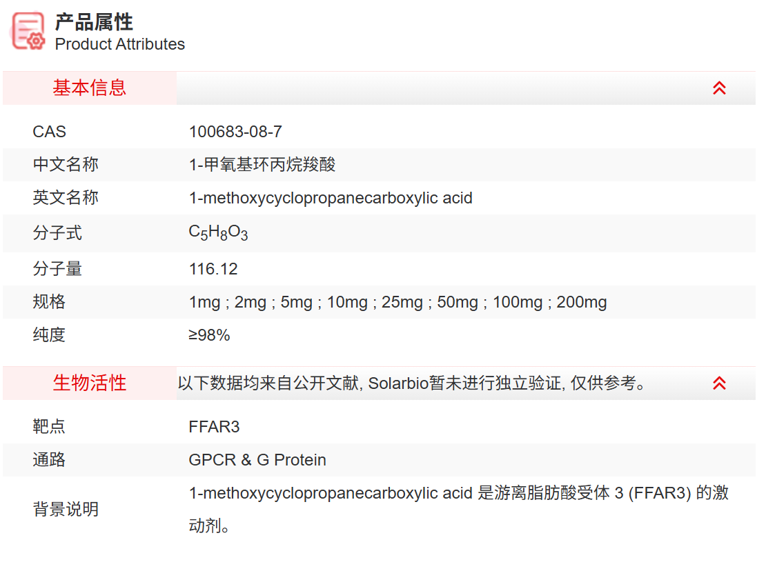
Task: Click the Product Attributes English subtitle
Action: [x=120, y=44]
